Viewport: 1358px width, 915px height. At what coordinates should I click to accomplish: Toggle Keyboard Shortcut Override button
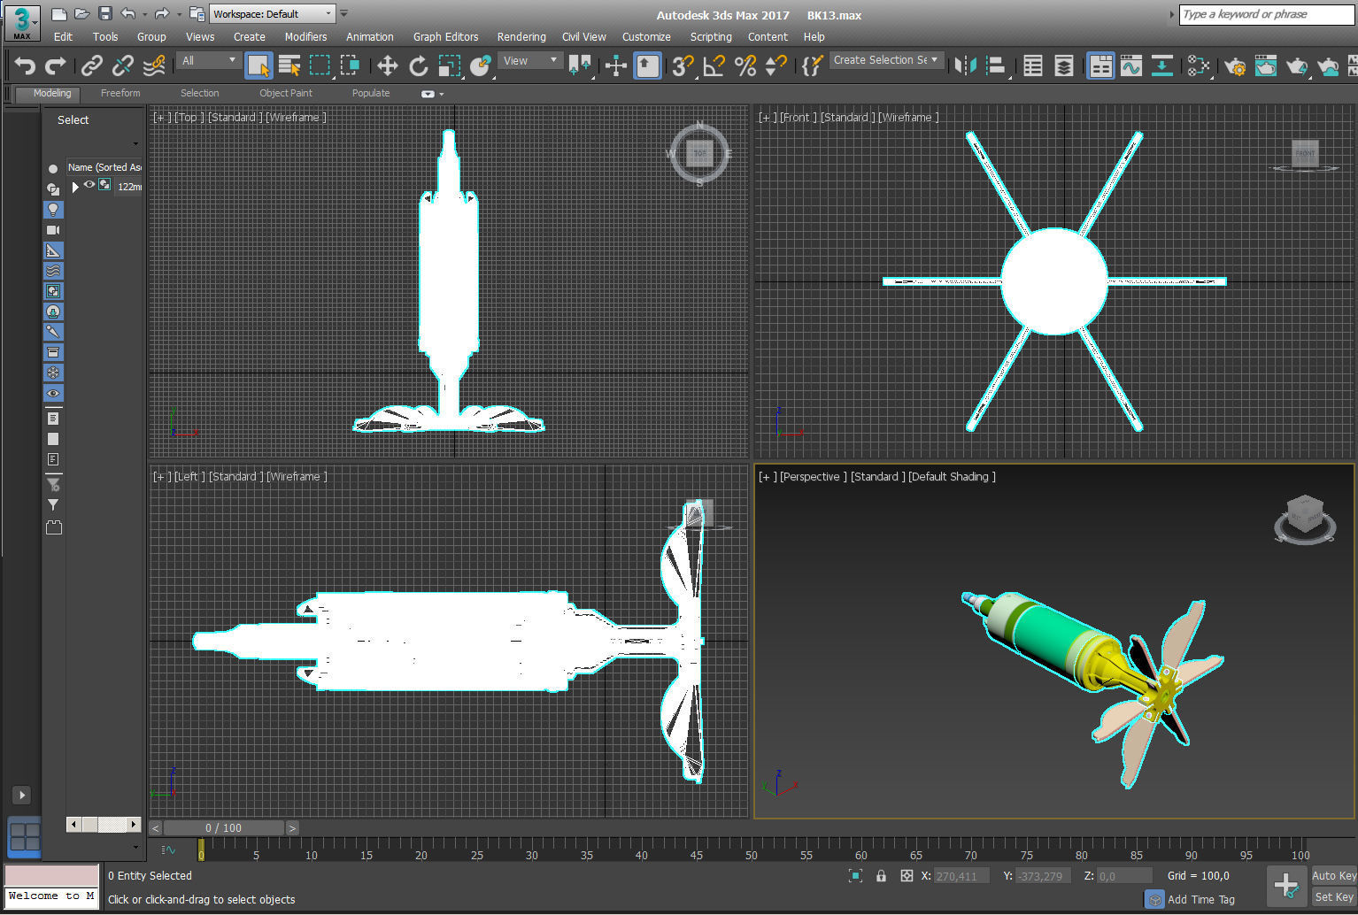[x=647, y=65]
